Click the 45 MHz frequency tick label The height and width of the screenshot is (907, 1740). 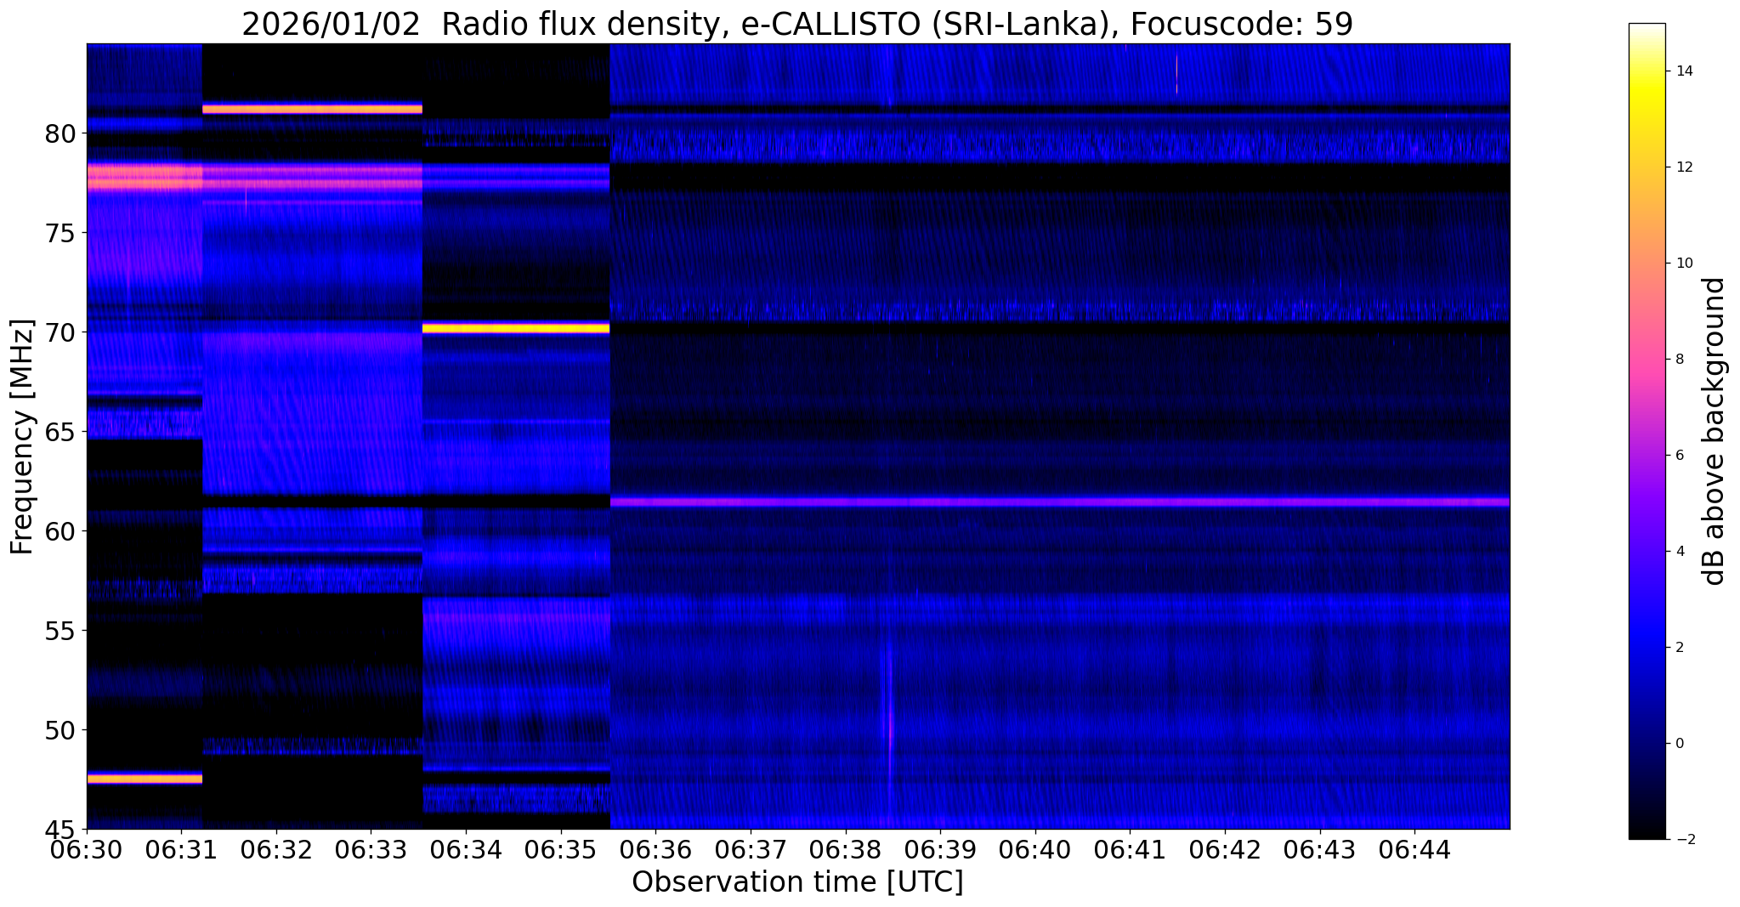coord(60,829)
